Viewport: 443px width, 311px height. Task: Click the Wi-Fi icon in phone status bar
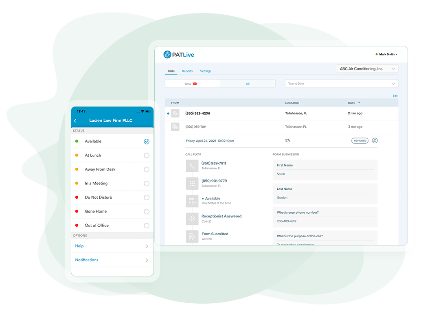[143, 111]
